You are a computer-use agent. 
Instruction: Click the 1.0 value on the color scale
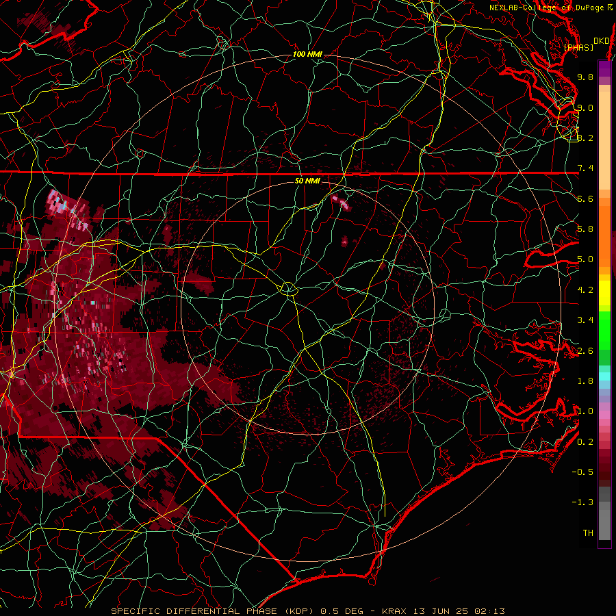[x=585, y=411]
